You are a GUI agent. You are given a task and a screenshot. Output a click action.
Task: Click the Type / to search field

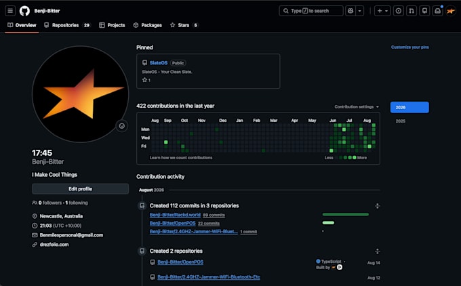310,11
